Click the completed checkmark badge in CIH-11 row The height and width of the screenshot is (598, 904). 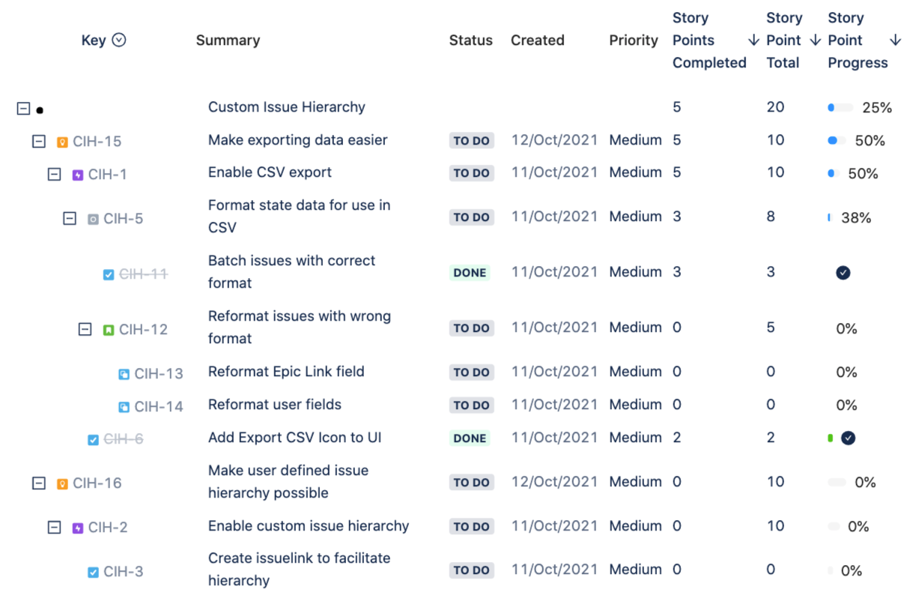[x=843, y=273]
